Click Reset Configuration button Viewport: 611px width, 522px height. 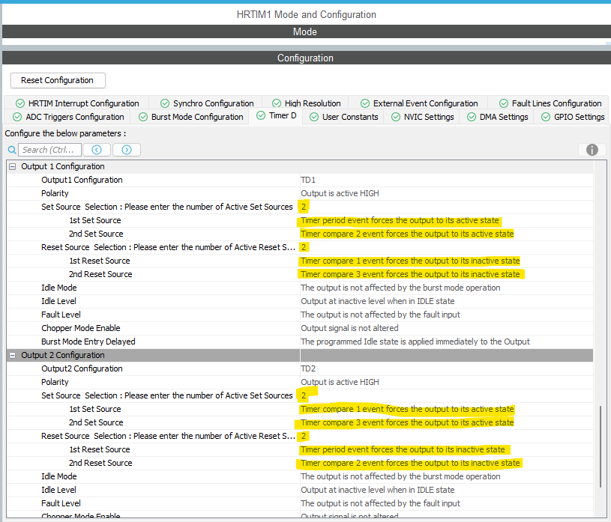(58, 80)
